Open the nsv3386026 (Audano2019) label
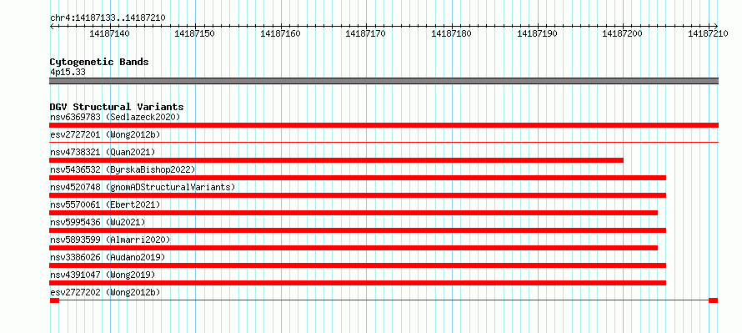The height and width of the screenshot is (333, 742). 108,257
